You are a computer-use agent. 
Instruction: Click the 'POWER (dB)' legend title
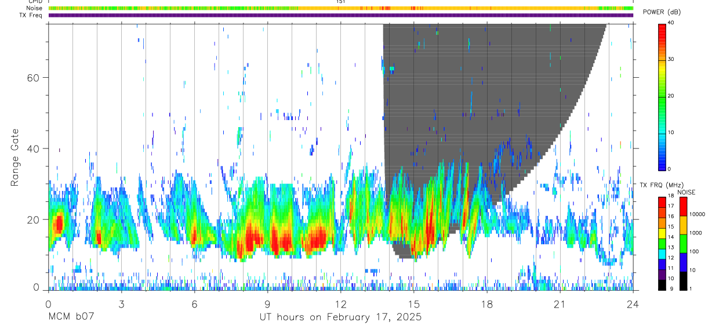coord(662,12)
